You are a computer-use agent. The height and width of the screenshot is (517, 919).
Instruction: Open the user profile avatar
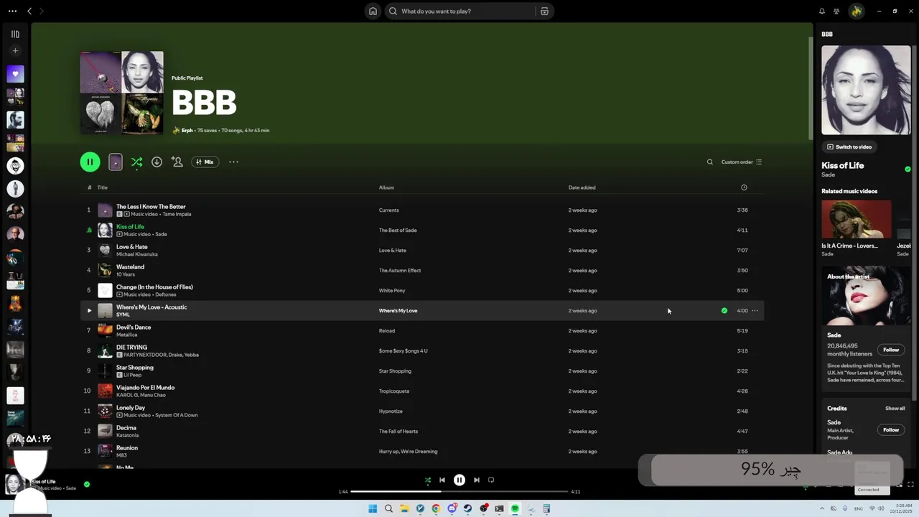856,11
